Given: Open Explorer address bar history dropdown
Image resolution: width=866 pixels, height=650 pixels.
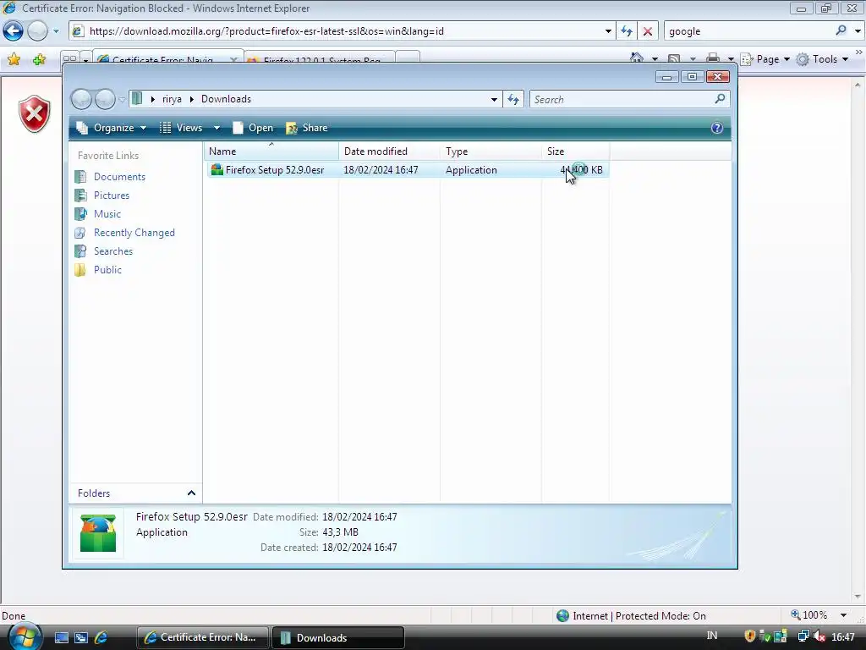Looking at the screenshot, I should click(x=494, y=100).
